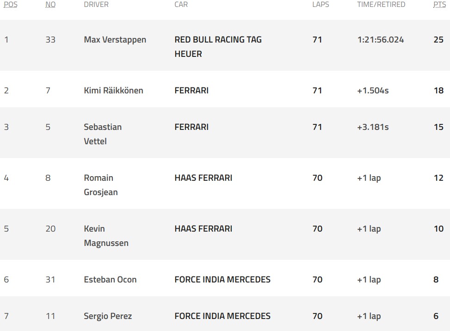450x331 pixels.
Task: Select Esteban Ocon driver name
Action: pos(110,279)
